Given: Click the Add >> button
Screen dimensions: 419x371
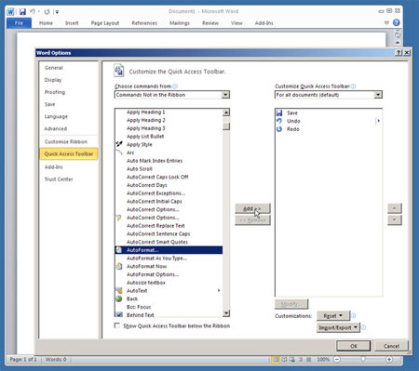Looking at the screenshot, I should [x=252, y=208].
